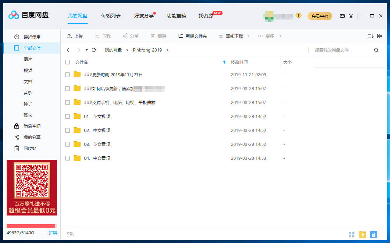The height and width of the screenshot is (243, 390).
Task: Click the refresh icon in navigation bar
Action: click(x=94, y=50)
